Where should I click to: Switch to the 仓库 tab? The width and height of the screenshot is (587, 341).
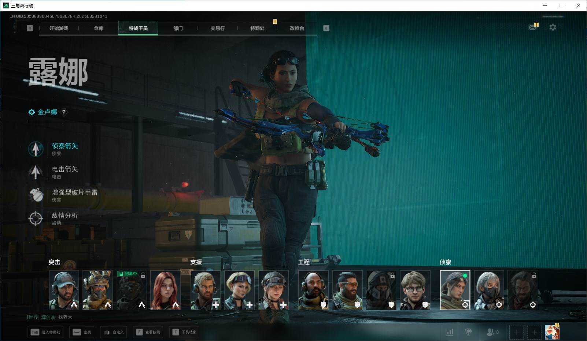click(x=99, y=28)
